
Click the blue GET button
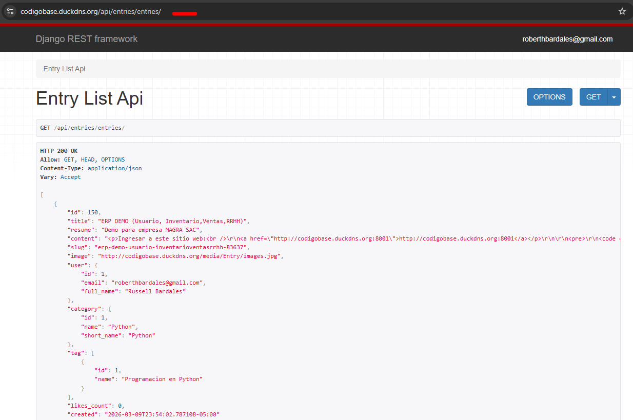point(594,97)
